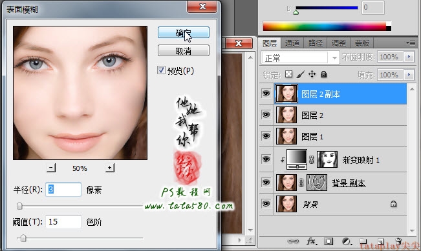Select the 图层 2 layer thumbnail
This screenshot has width=421, height=251.
coord(286,115)
